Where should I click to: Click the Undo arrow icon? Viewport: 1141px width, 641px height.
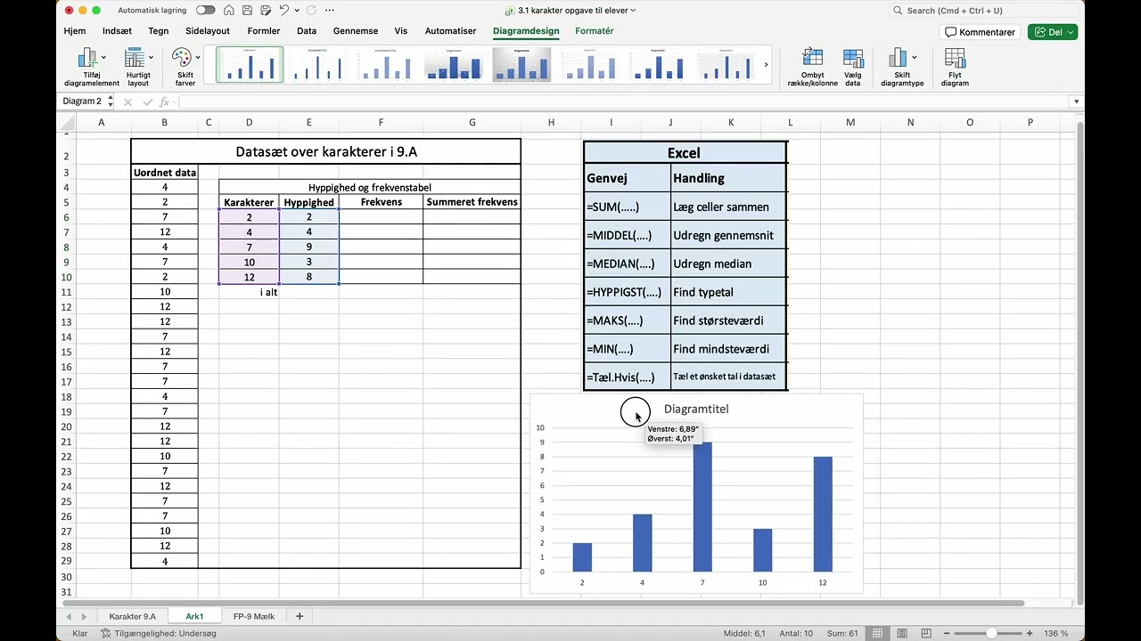[x=283, y=11]
